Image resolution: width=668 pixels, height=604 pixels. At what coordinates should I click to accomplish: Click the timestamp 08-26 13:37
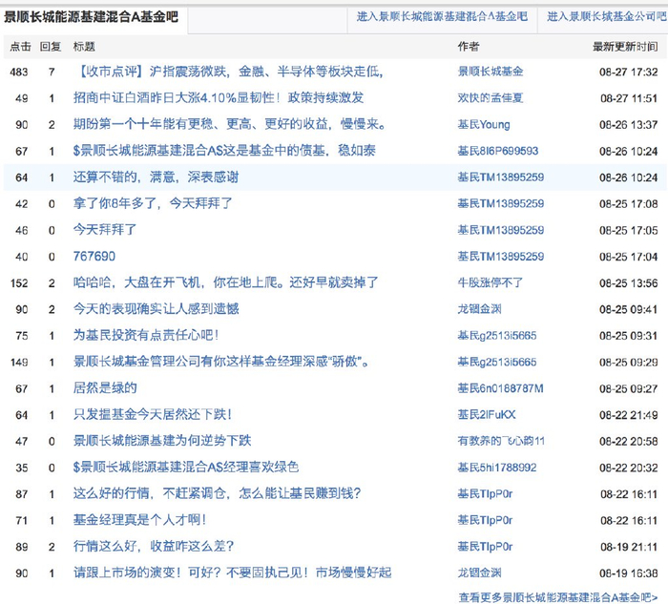pos(629,125)
